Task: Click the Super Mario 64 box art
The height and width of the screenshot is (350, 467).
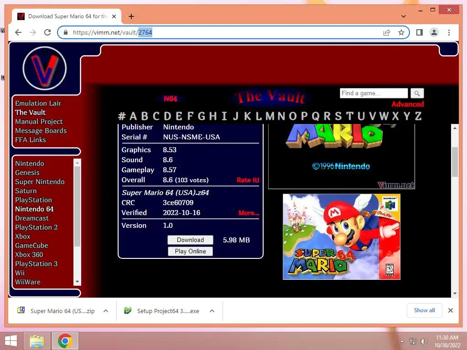Action: [341, 237]
